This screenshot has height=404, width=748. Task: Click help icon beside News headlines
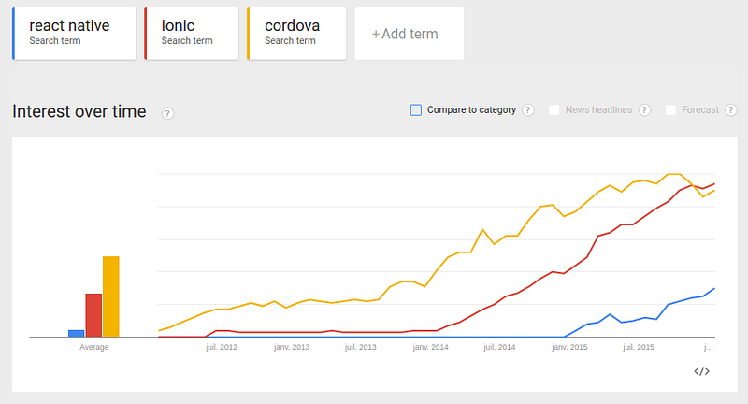(644, 110)
